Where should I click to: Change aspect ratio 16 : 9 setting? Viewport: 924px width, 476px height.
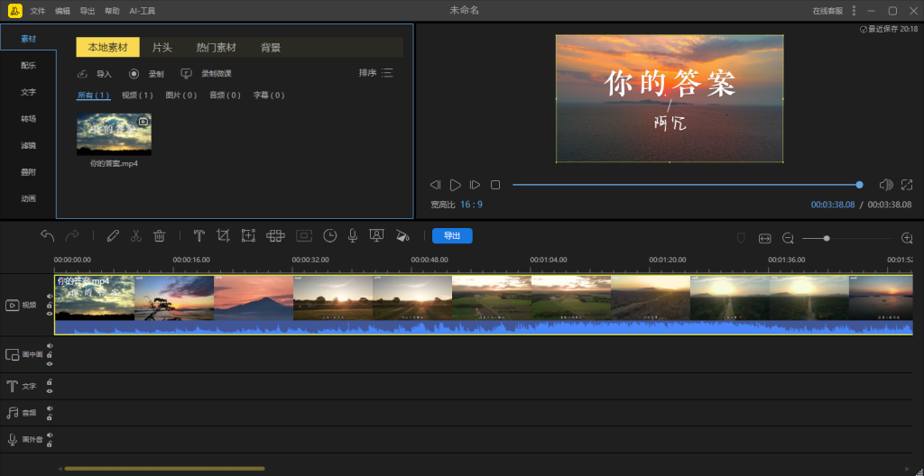[471, 205]
